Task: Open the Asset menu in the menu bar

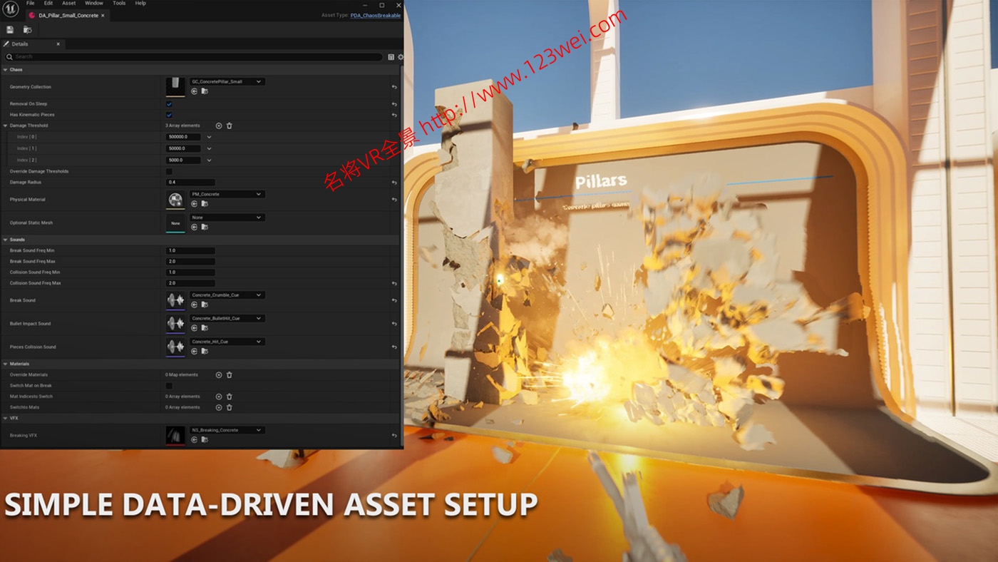Action: coord(68,3)
